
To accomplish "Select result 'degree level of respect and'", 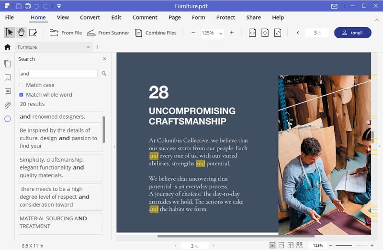I will (60, 197).
